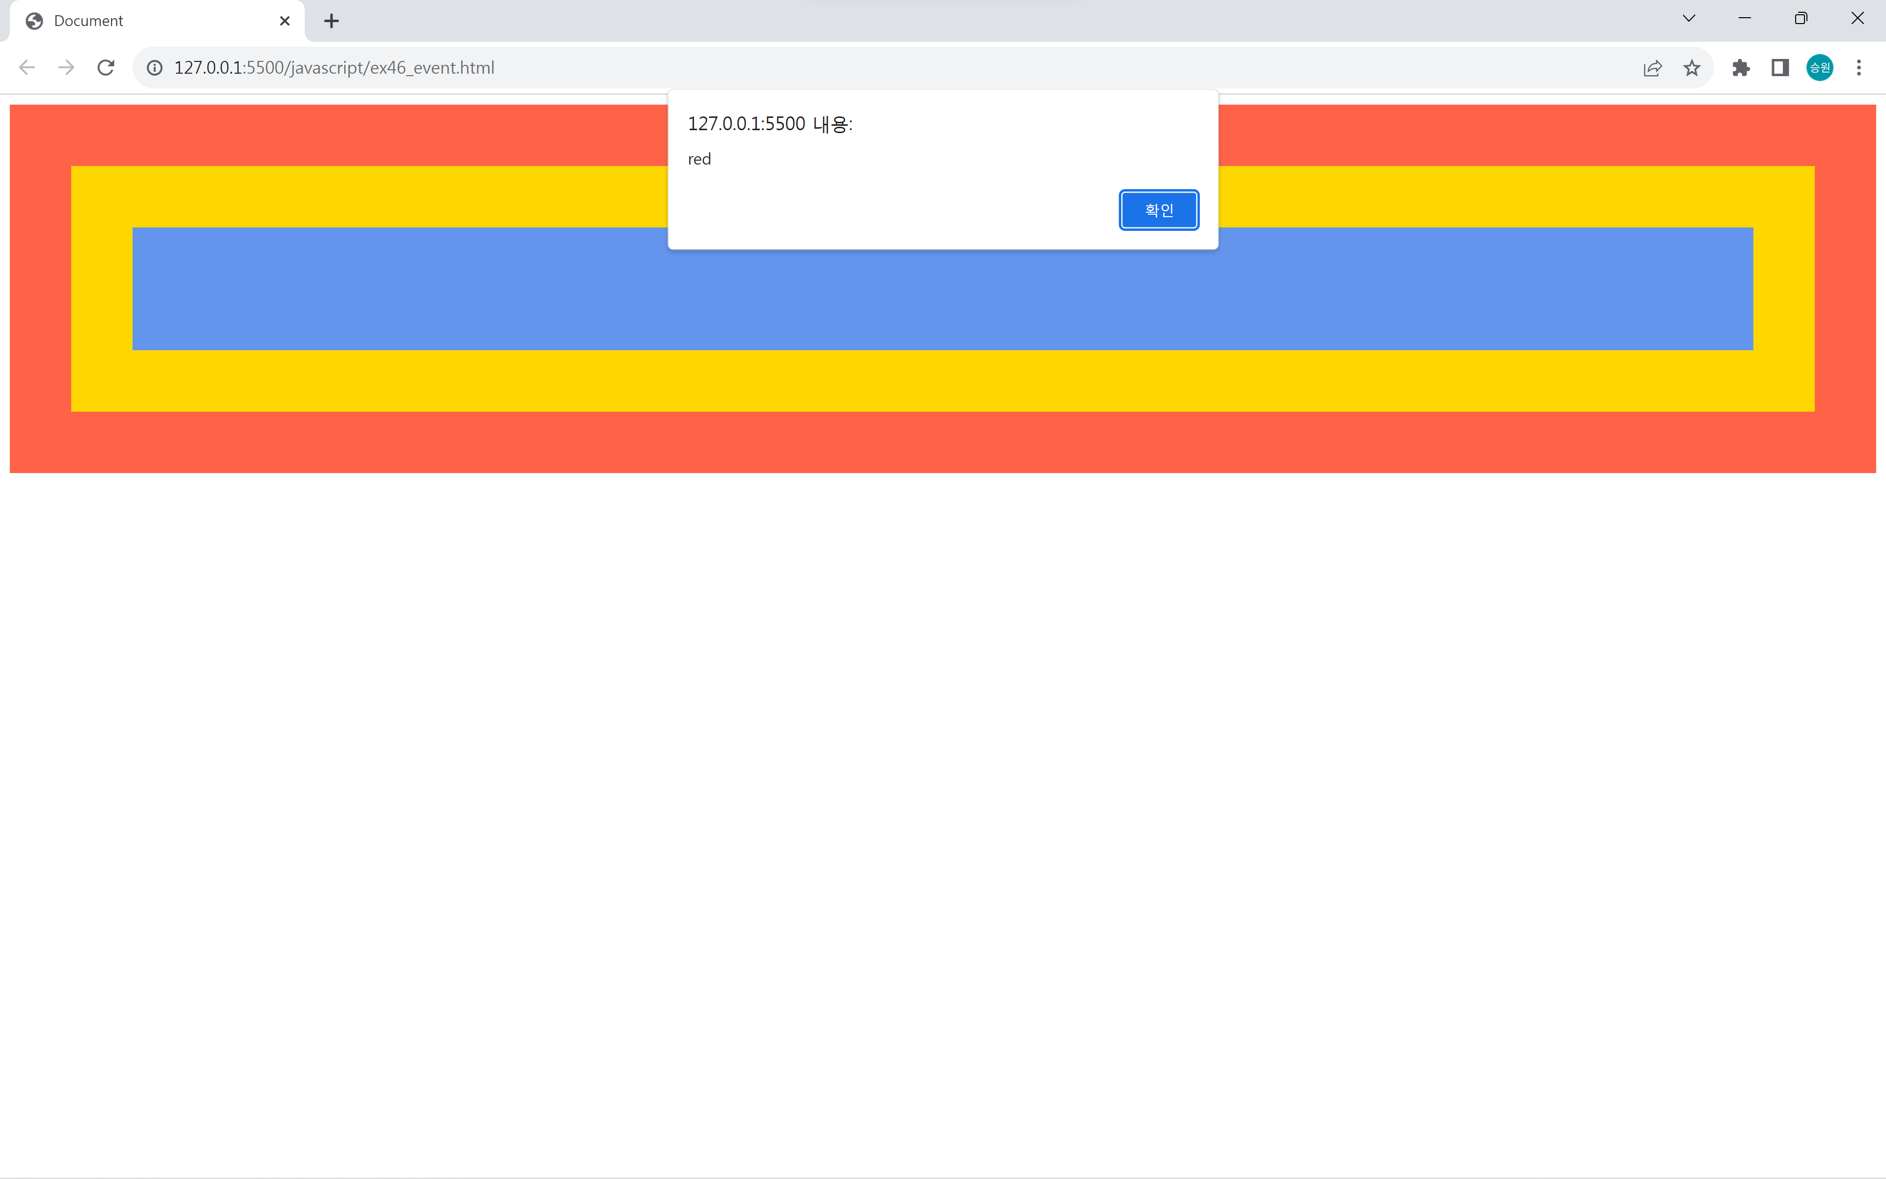
Task: Share this page icon
Action: [x=1651, y=68]
